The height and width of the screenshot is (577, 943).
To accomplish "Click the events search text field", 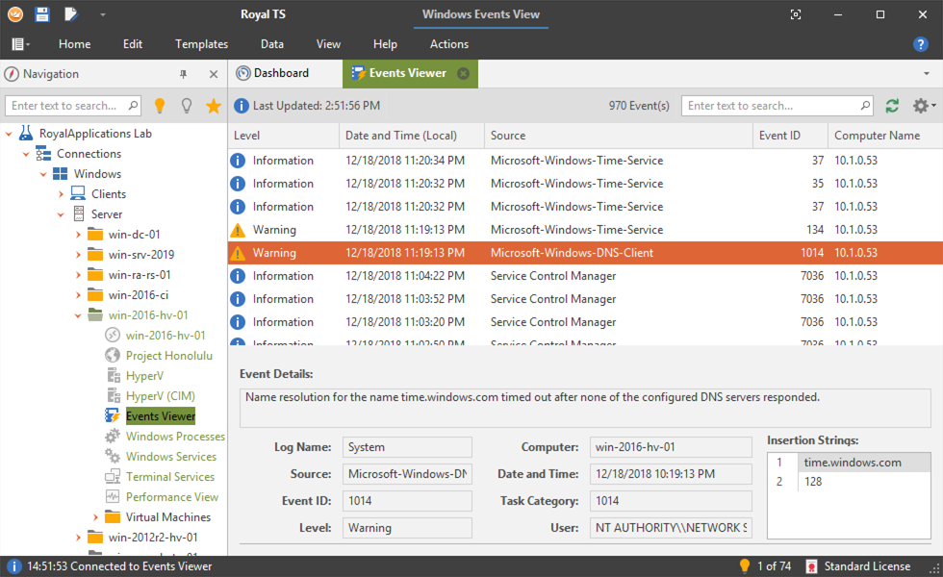I will pos(777,106).
